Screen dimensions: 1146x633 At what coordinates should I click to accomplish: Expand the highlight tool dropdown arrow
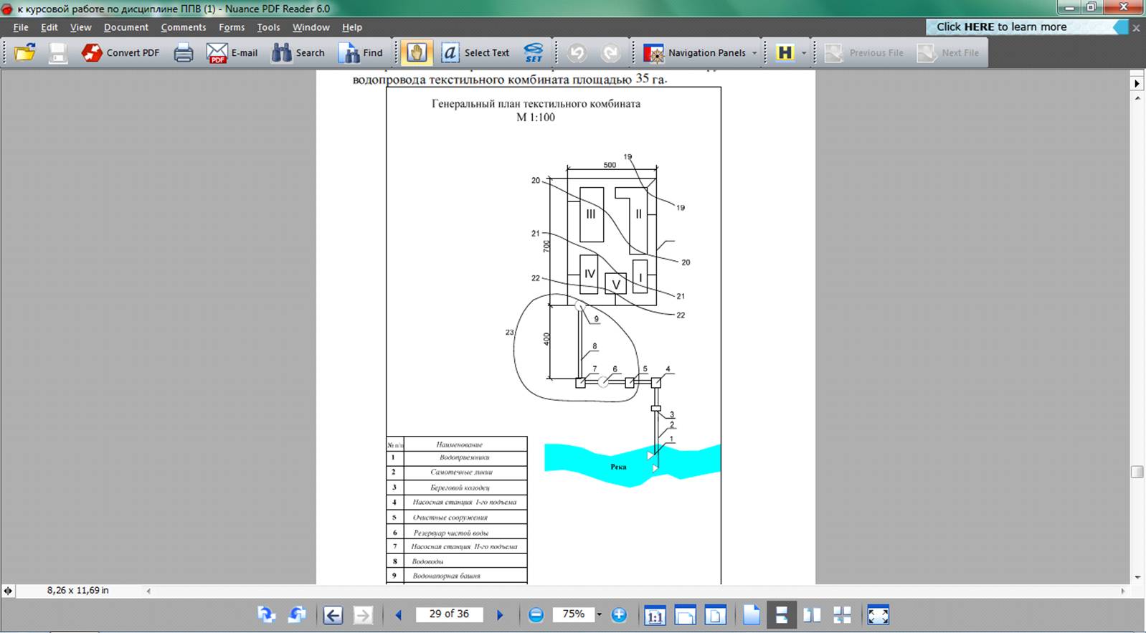pyautogui.click(x=804, y=53)
